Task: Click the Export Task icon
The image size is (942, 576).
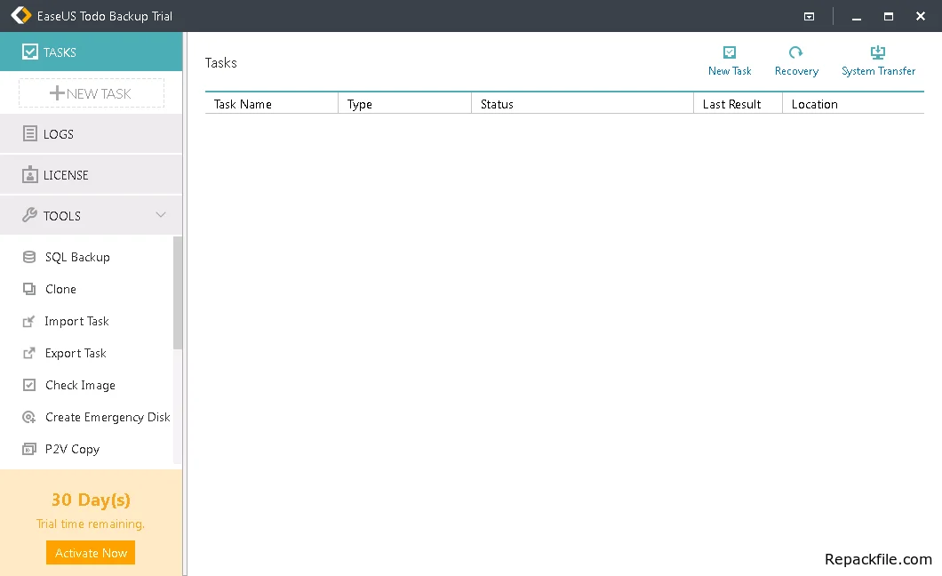Action: 28,353
